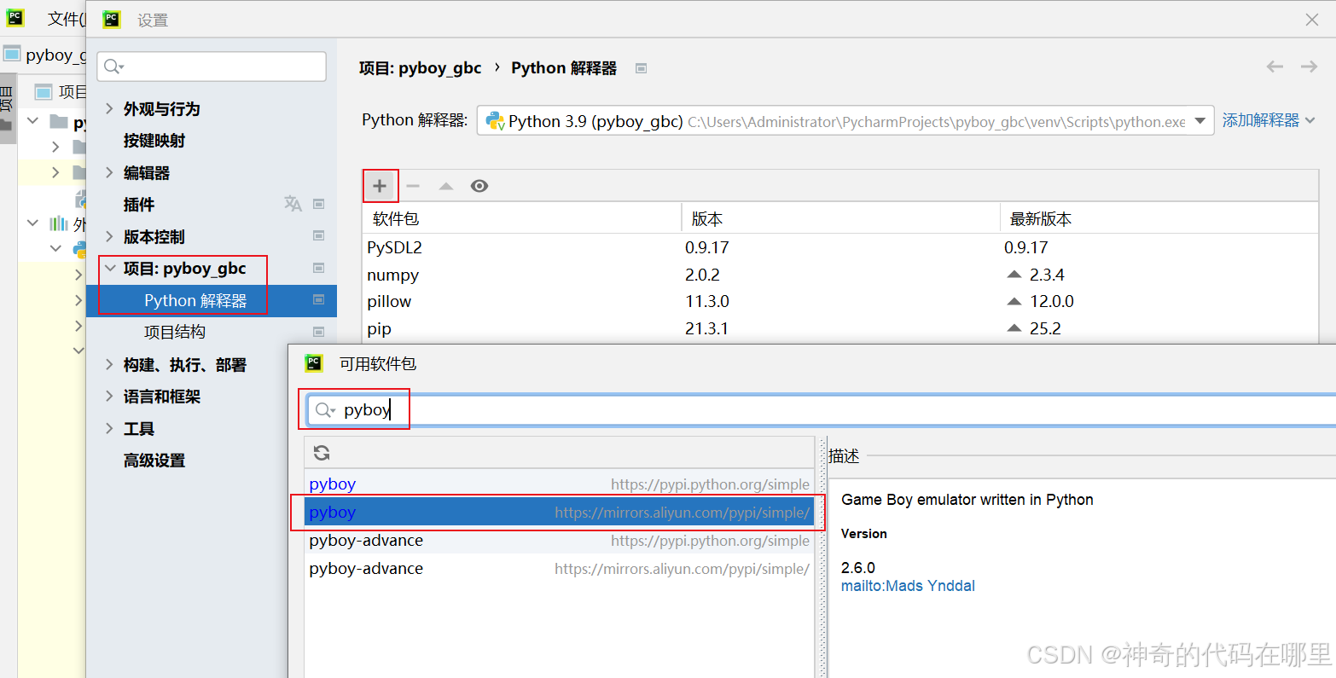Image resolution: width=1336 pixels, height=678 pixels.
Task: Click the project-level icon beside 项目结构
Action: (319, 332)
